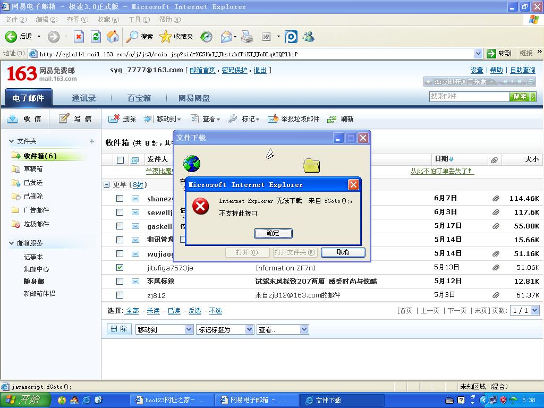Switch to the 网易网盘 tab
The width and height of the screenshot is (544, 408).
[x=194, y=98]
